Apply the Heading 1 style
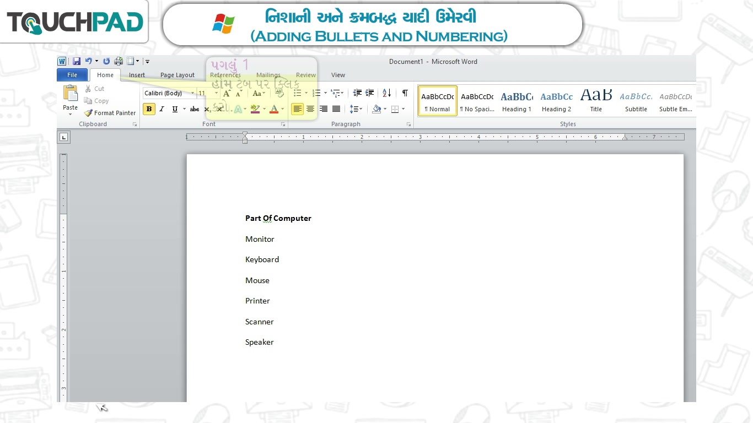 tap(517, 100)
